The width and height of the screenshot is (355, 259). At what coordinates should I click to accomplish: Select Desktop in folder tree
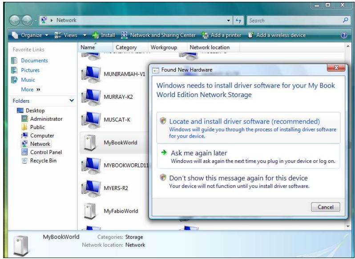tap(35, 110)
